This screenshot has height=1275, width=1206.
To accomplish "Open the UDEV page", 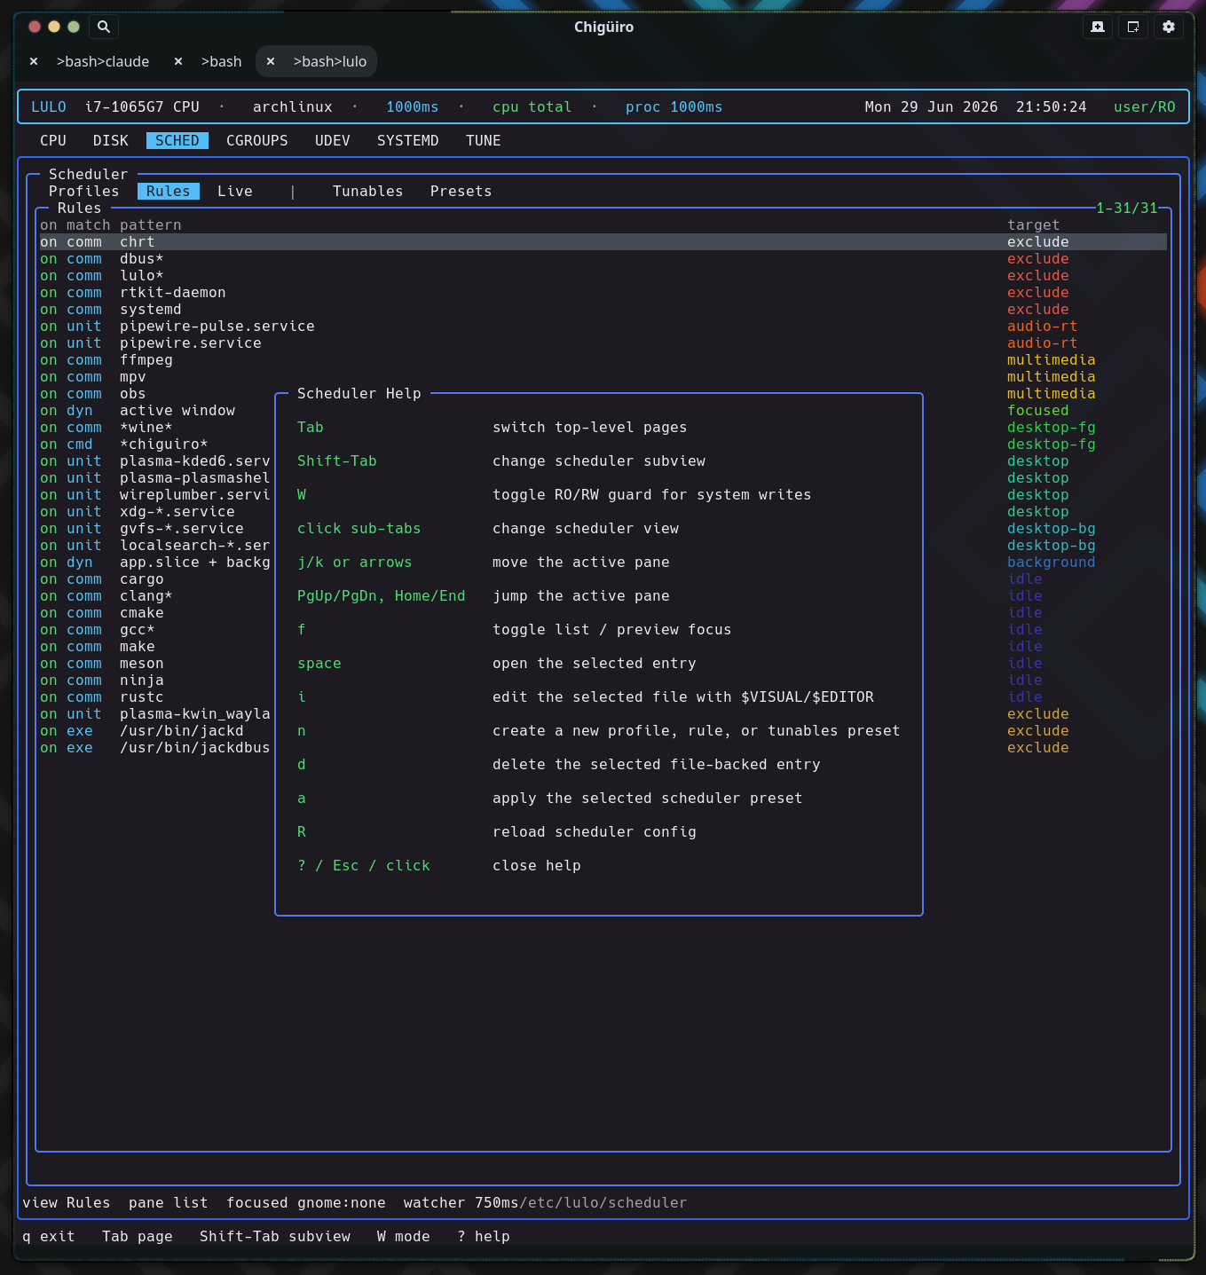I will point(333,140).
